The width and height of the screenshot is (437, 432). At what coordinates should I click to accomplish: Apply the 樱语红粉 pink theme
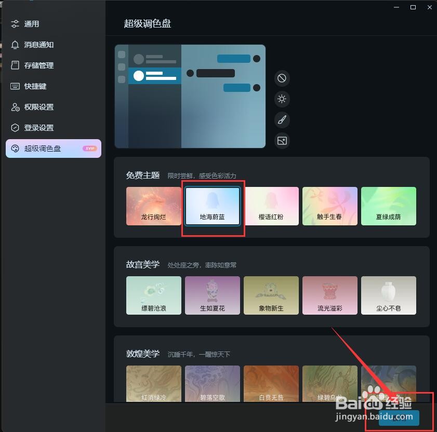pos(271,206)
